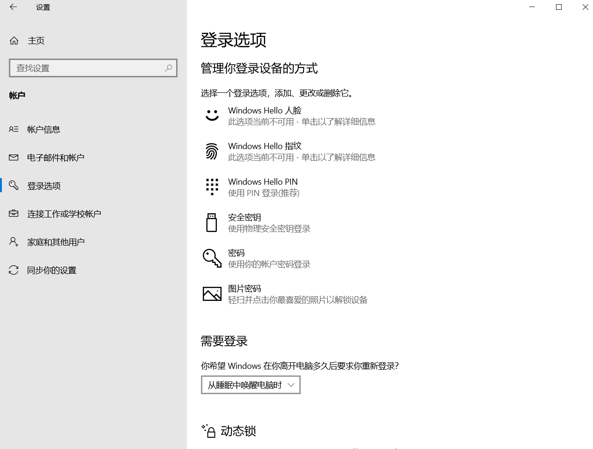Screen dimensions: 593x449
Task: Open the 从睡眠中唤醒电脑时 dropdown
Action: 251,385
